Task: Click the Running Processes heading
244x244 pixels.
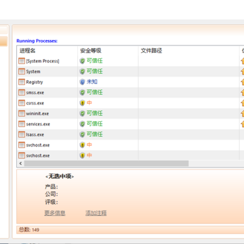Action: [37, 41]
